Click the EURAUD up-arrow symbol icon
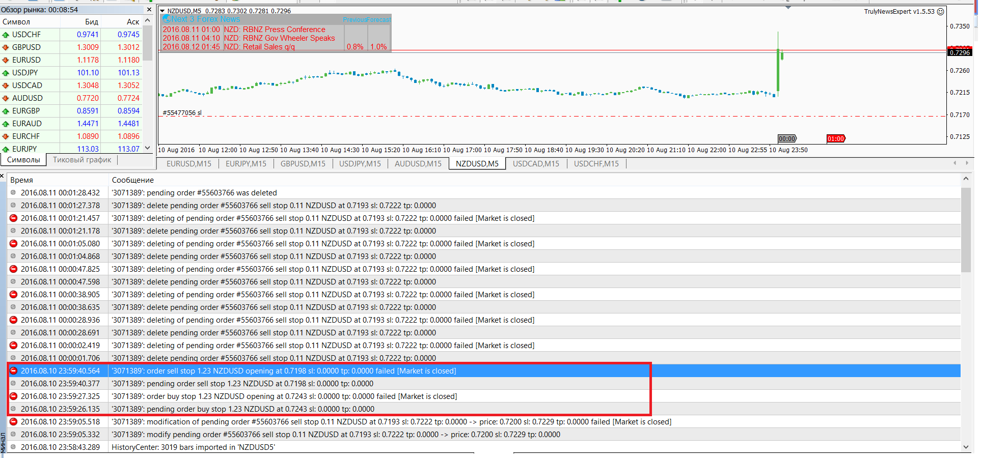Image resolution: width=981 pixels, height=458 pixels. click(6, 124)
